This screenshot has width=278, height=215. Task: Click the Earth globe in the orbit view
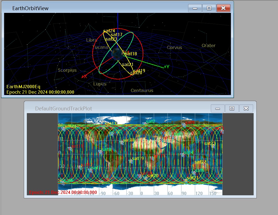pyautogui.click(x=117, y=53)
